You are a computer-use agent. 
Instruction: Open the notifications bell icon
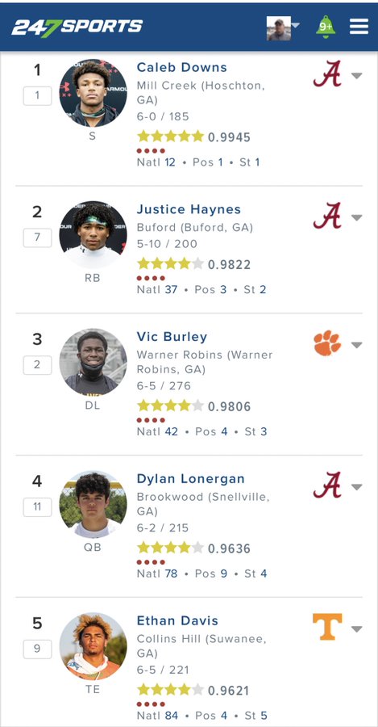[326, 27]
